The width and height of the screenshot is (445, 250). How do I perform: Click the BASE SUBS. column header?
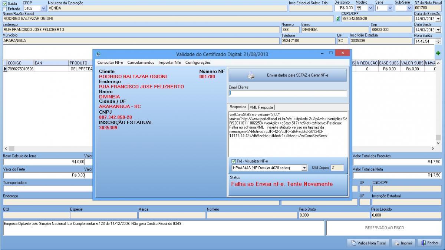pyautogui.click(x=389, y=63)
